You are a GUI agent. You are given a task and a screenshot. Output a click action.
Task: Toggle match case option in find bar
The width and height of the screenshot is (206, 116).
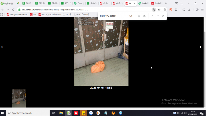[139, 16]
